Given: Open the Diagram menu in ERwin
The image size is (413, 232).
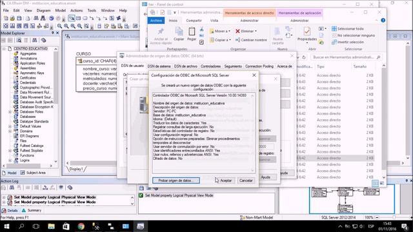Looking at the screenshot, I should (x=43, y=10).
